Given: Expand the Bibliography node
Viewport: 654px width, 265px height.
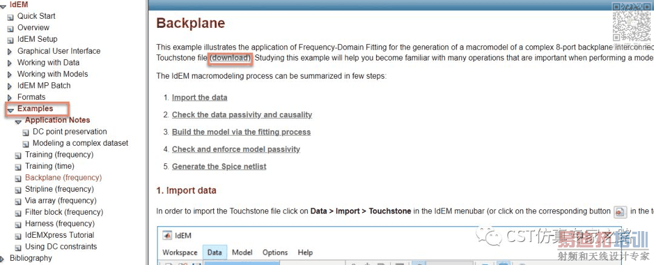Looking at the screenshot, I should click(2, 259).
